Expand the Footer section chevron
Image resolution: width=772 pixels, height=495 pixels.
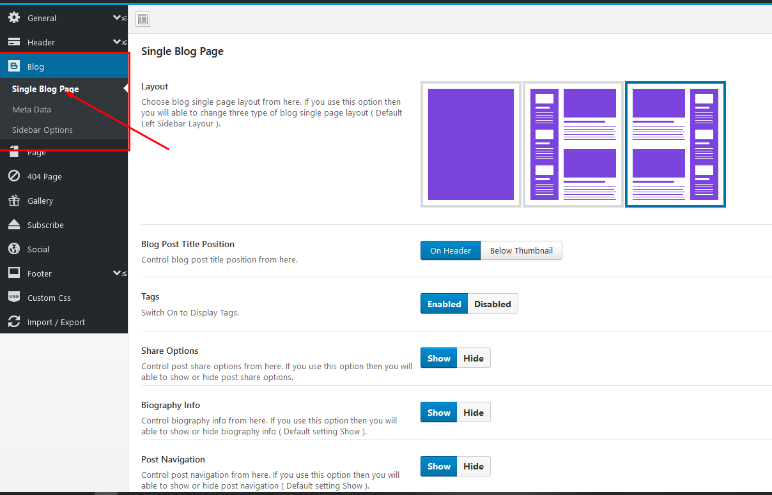118,273
